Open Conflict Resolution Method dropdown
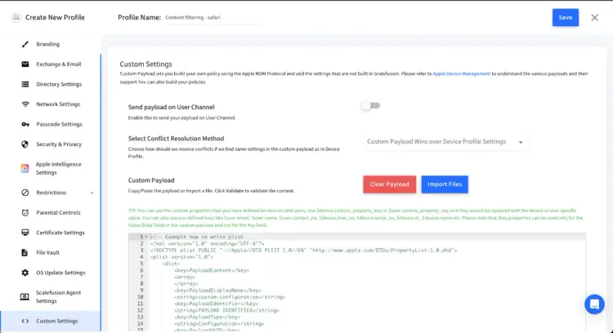This screenshot has height=333, width=613. [x=446, y=142]
